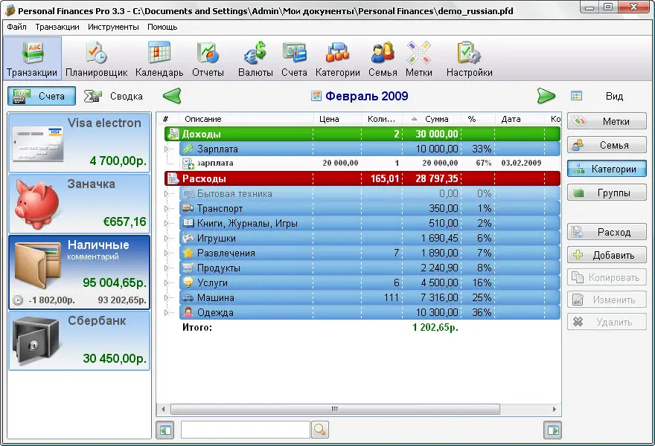Viewport: 655px width, 446px height.
Task: Open the Транзакции menu in menu bar
Action: click(x=57, y=27)
